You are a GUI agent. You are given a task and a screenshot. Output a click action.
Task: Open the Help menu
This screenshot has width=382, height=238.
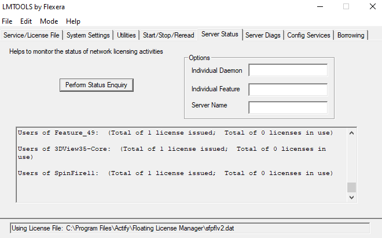tap(73, 21)
